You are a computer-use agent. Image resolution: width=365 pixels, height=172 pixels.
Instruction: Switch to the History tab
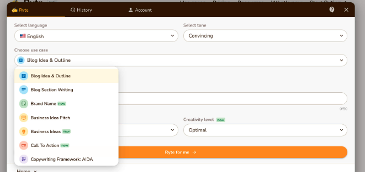pos(81,10)
